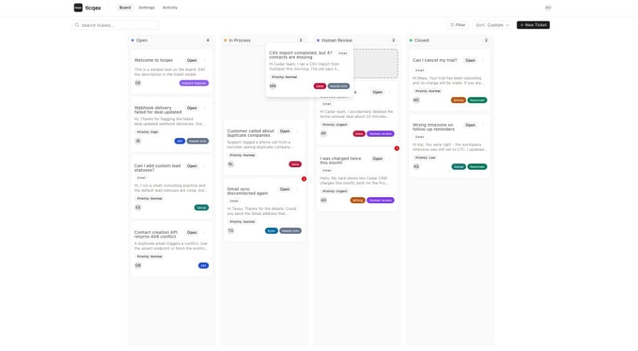Open the Sort: Custom dropdown

coord(492,25)
